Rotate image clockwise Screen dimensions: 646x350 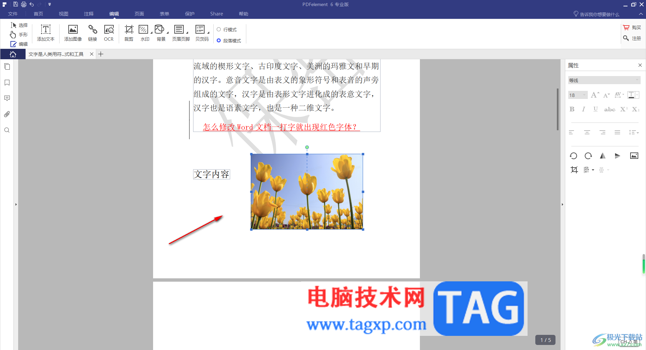click(588, 156)
